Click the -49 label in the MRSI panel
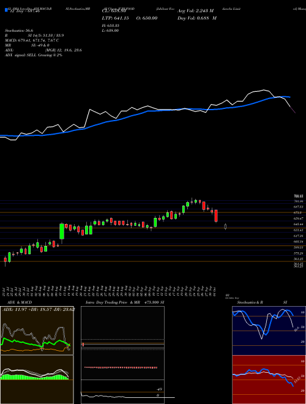Viewport: 306px width, 404px height. click(160, 389)
